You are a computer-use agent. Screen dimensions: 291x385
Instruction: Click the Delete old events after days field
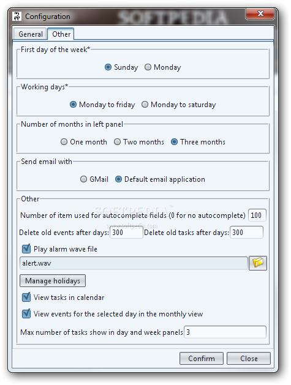pyautogui.click(x=126, y=232)
